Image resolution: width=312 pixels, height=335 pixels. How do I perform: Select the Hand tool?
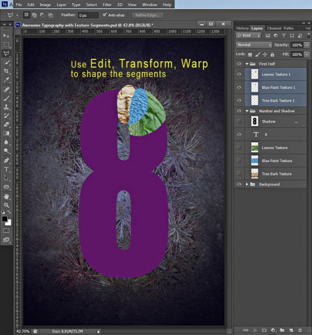point(6,196)
